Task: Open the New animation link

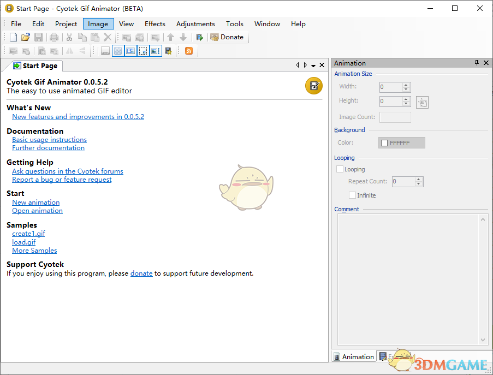Action: (x=35, y=202)
